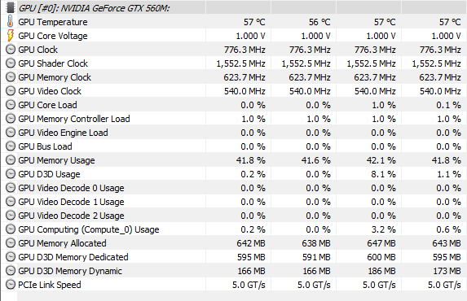Click the icon beside GPU D3D Memory Dynamic
This screenshot has height=301, width=467.
11,271
